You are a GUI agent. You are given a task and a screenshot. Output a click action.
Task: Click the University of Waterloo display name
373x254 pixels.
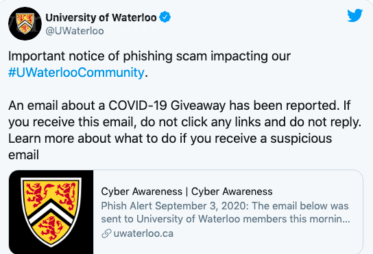(101, 17)
